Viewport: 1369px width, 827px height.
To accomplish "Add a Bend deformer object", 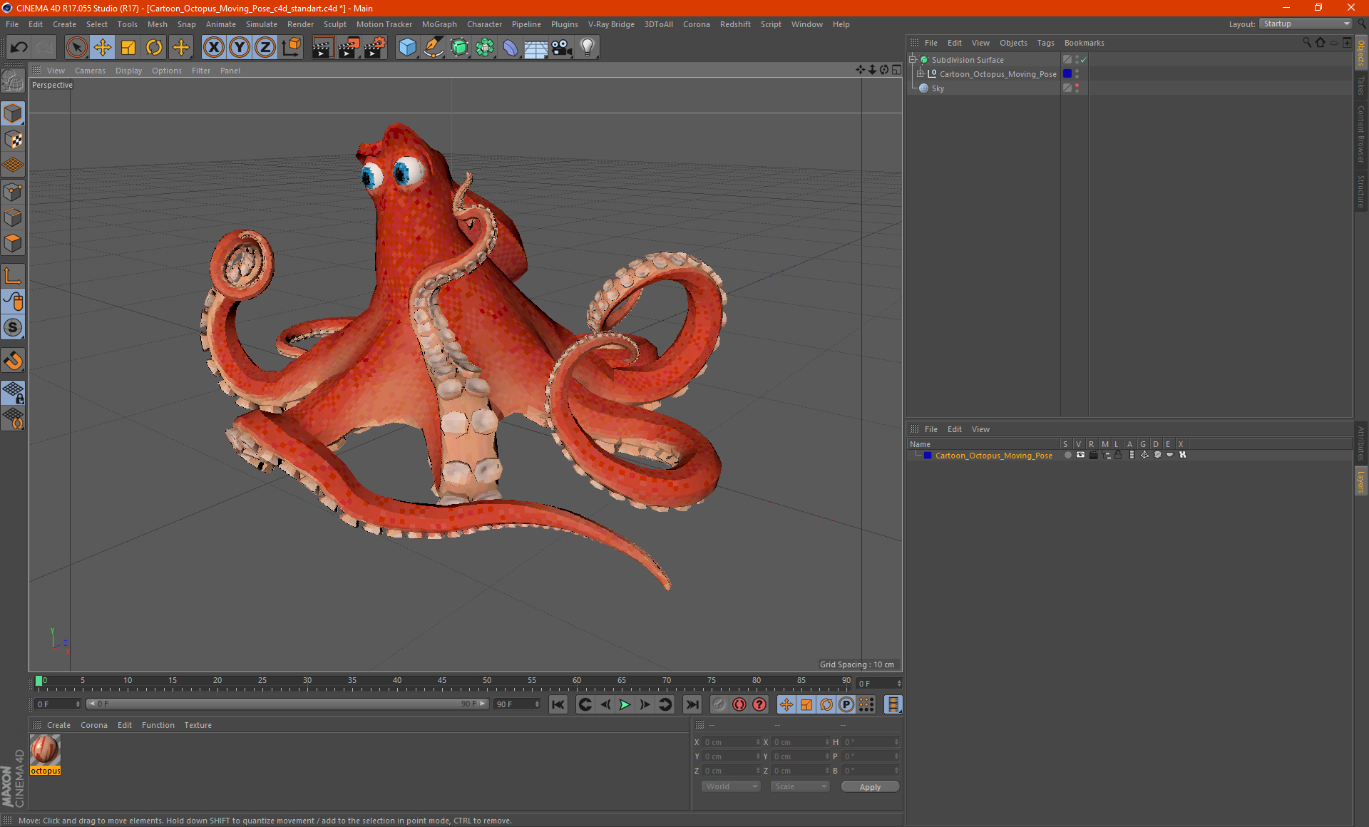I will click(511, 48).
